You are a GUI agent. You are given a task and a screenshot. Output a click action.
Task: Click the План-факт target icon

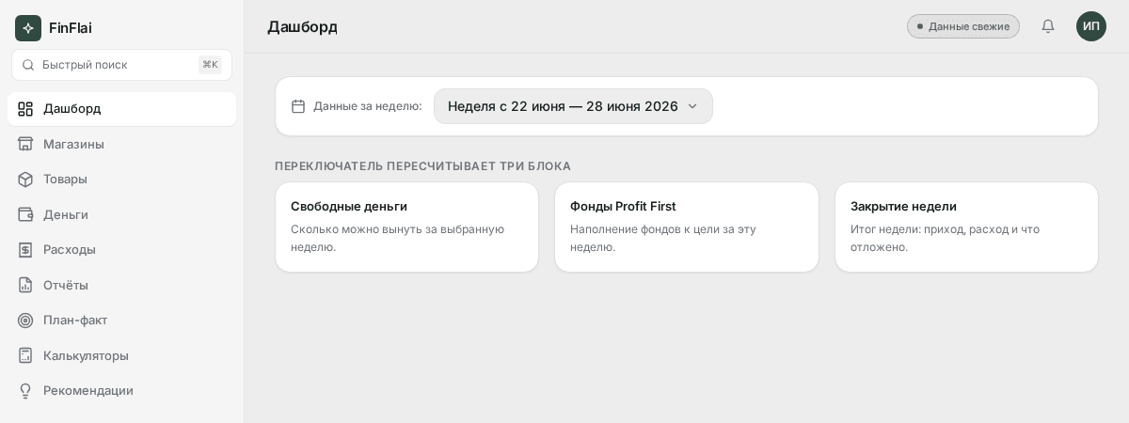click(25, 321)
